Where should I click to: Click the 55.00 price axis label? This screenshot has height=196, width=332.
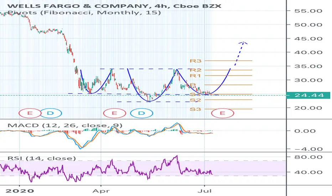tap(308, 11)
